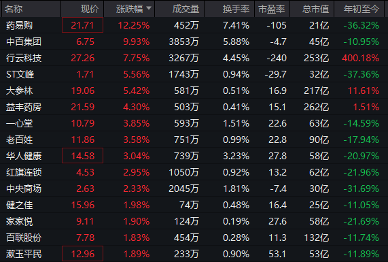Click the 年初至今 column header
Screen dimensions: 388x262
pyautogui.click(x=361, y=9)
